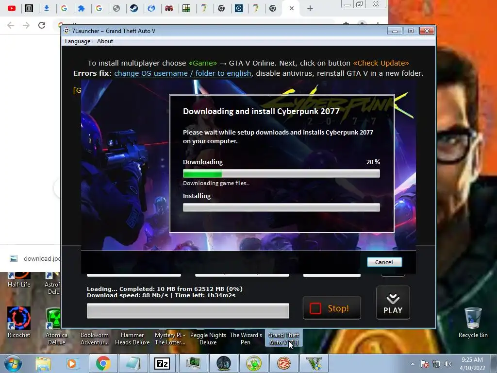Click the 20 % download value
Screen dimensions: 497x373
(x=373, y=162)
